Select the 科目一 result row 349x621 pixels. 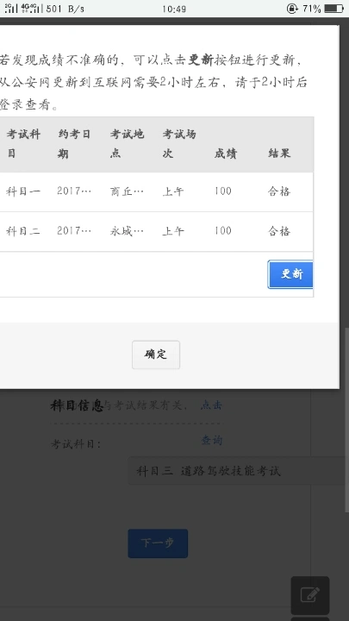[x=156, y=191]
